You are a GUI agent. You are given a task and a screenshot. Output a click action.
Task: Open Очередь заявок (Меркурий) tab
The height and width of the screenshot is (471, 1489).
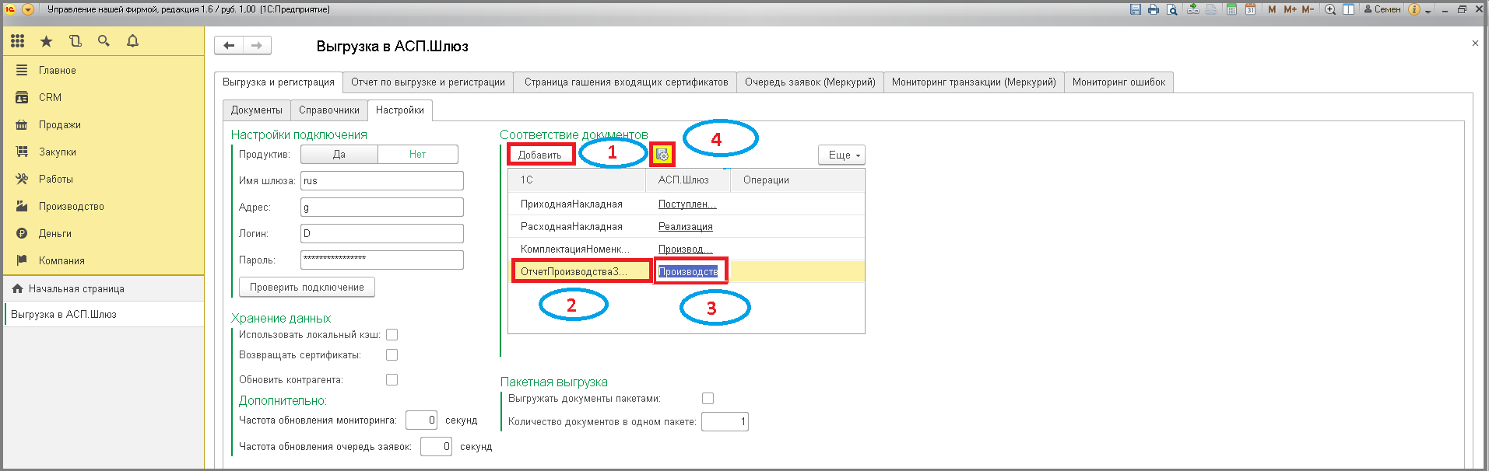[809, 82]
